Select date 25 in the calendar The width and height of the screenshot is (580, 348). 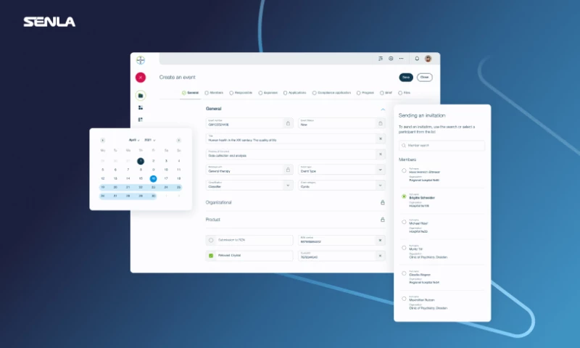[178, 188]
